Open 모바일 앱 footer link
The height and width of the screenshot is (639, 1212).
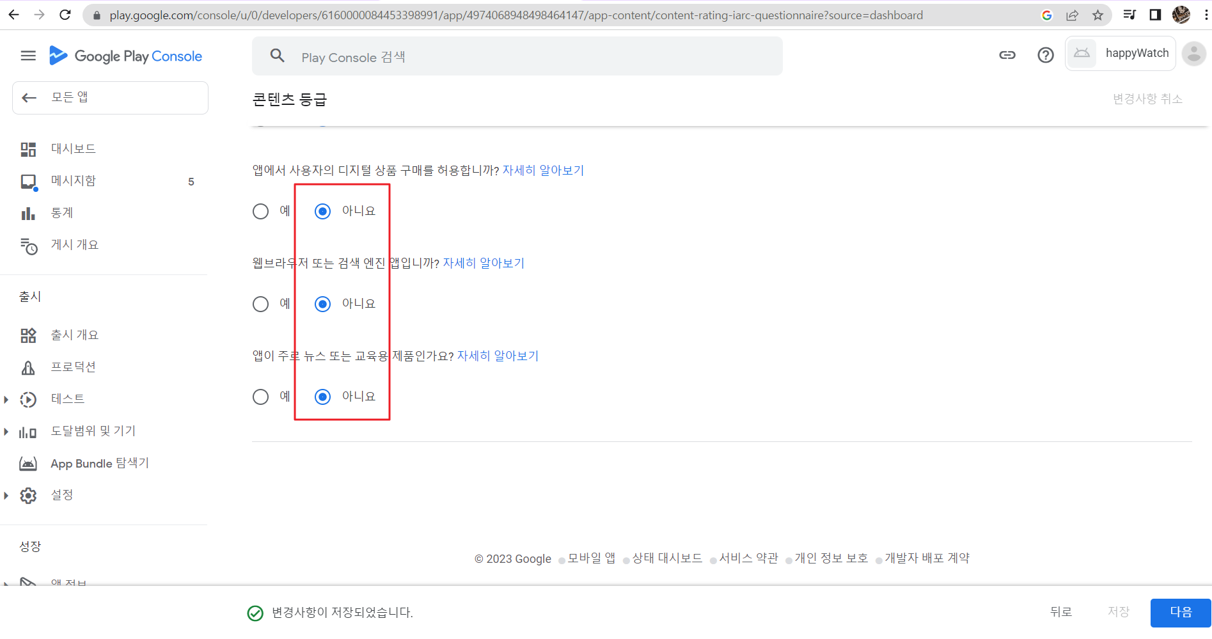tap(592, 558)
